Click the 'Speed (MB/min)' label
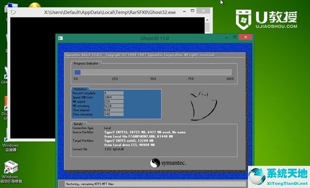 click(83, 97)
